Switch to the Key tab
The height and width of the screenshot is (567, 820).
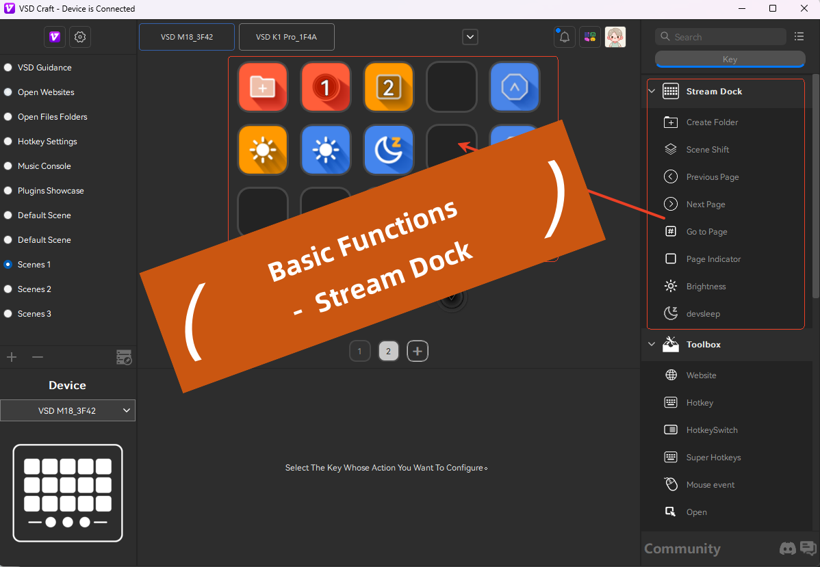(730, 60)
